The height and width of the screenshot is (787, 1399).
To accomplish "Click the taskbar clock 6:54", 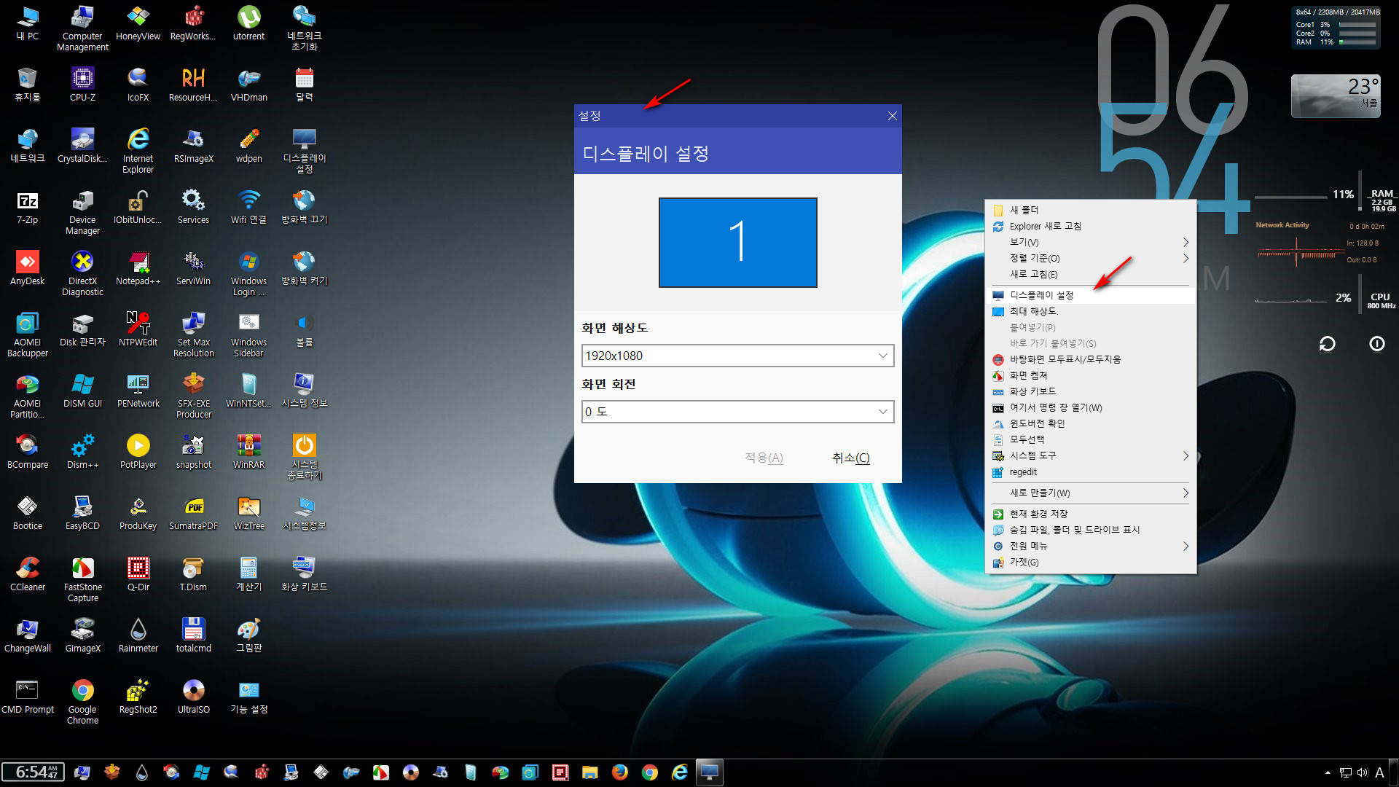I will click(x=34, y=772).
